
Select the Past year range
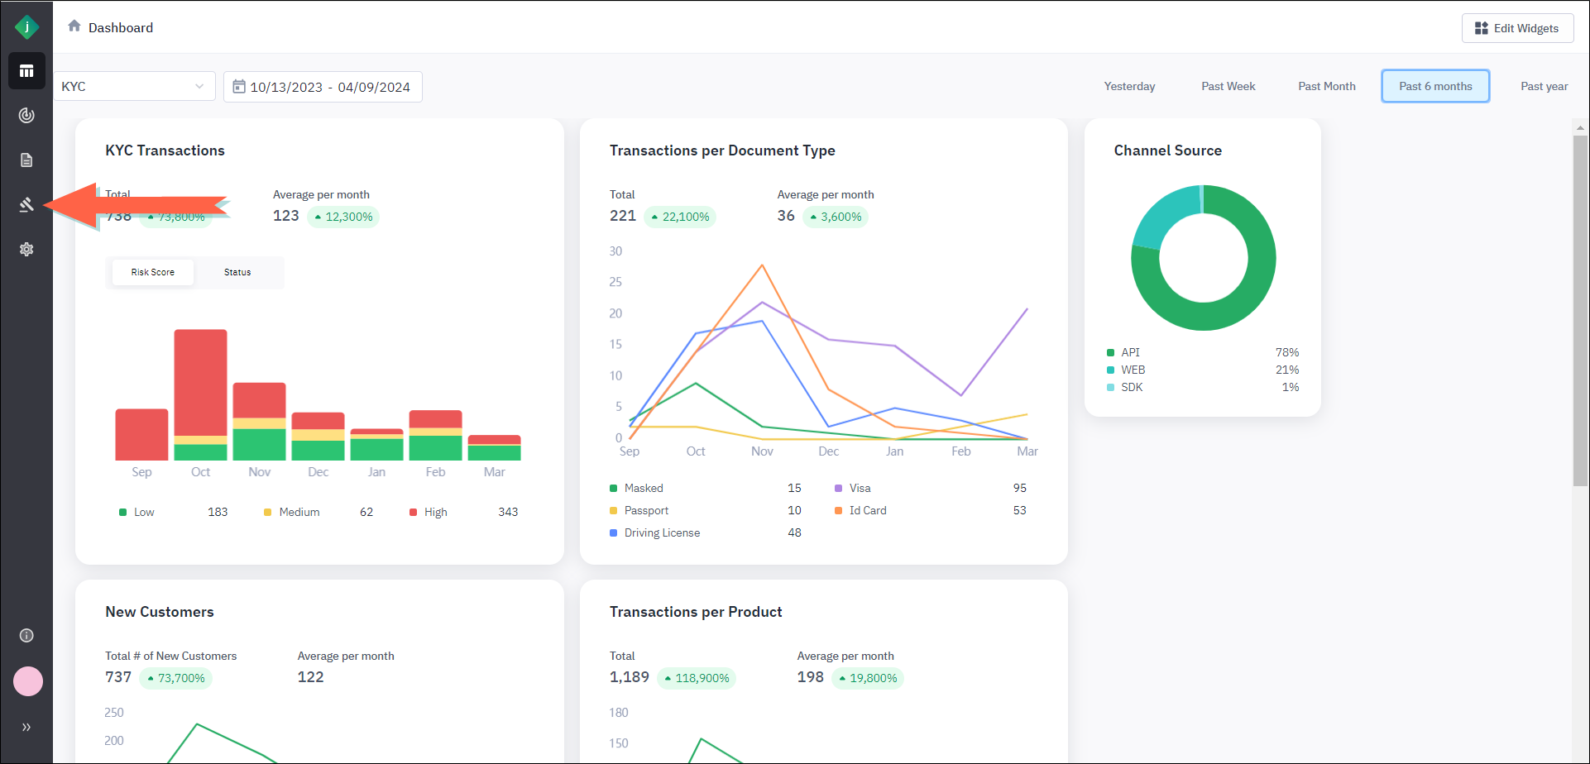pyautogui.click(x=1544, y=86)
